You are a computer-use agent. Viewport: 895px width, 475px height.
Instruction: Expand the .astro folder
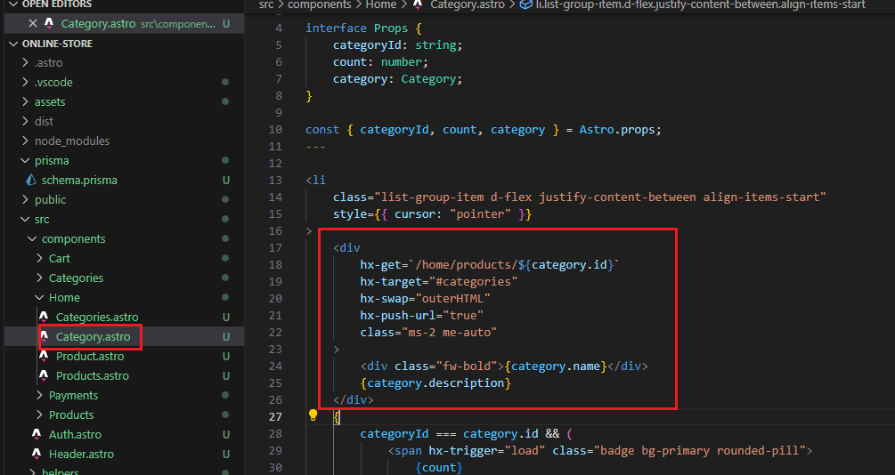[25, 63]
